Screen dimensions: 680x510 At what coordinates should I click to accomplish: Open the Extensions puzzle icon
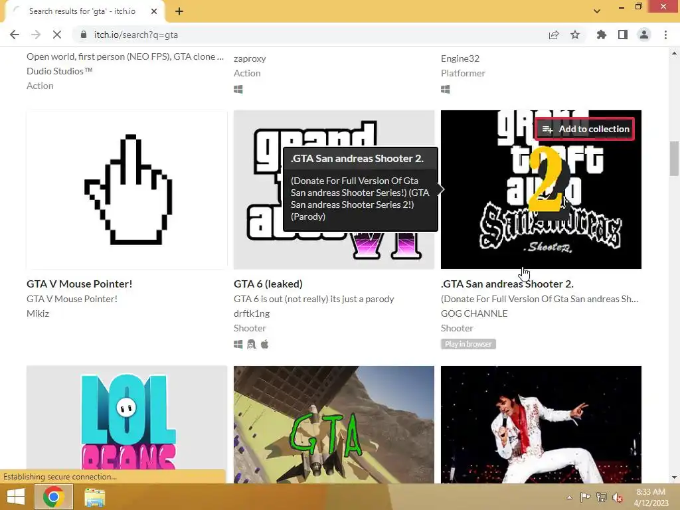coord(602,35)
